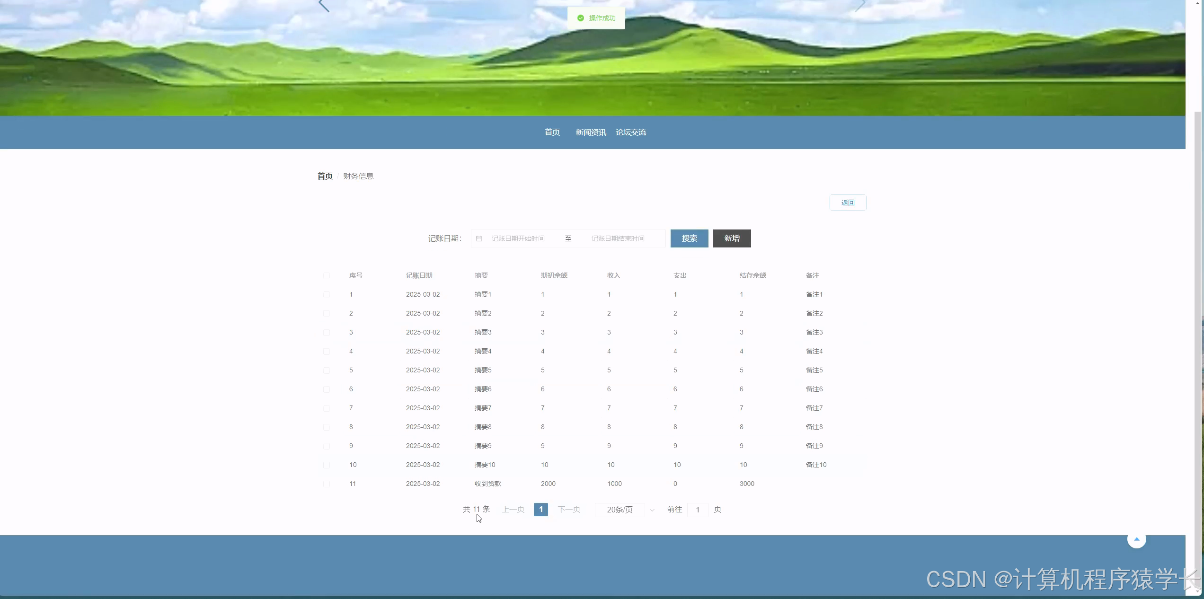Check the checkbox for row 1

[327, 295]
